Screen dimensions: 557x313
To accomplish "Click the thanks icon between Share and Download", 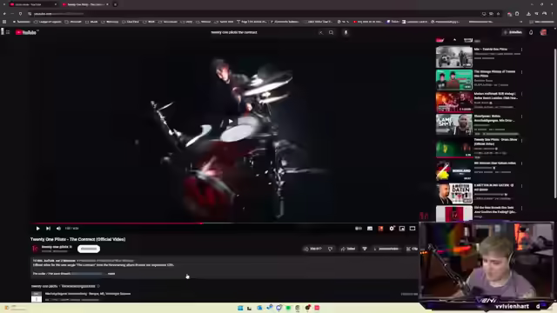I will tap(365, 249).
